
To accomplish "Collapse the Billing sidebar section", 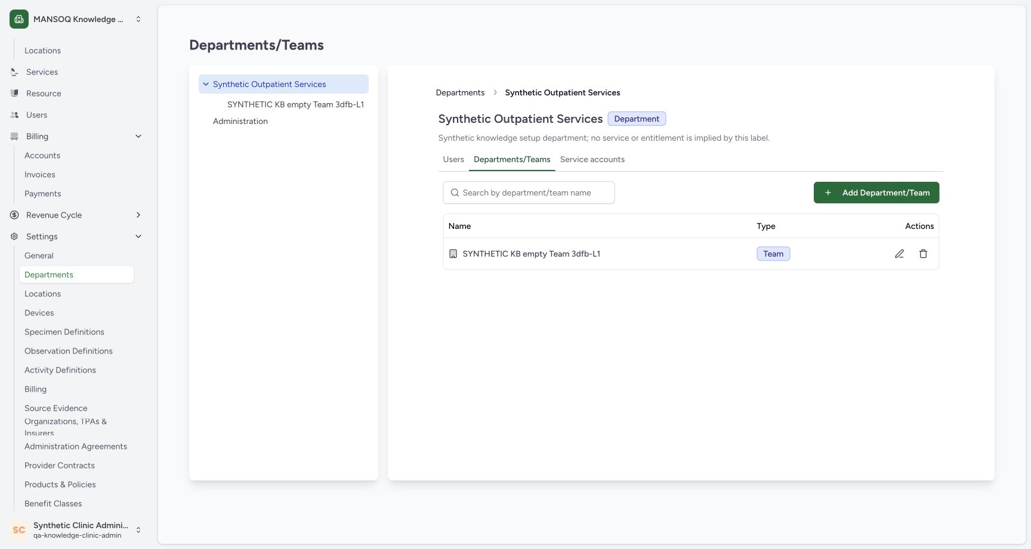I will [x=138, y=137].
